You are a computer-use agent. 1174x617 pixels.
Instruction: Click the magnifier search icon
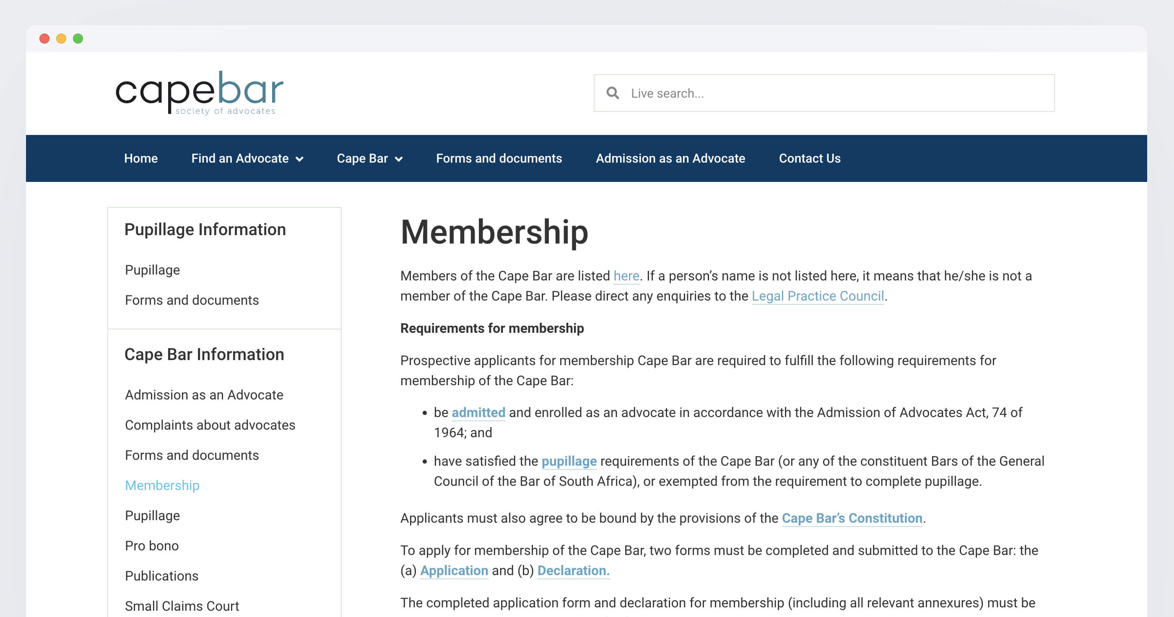tap(613, 93)
